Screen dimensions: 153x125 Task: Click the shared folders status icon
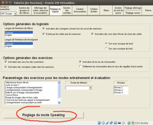tap(115, 123)
